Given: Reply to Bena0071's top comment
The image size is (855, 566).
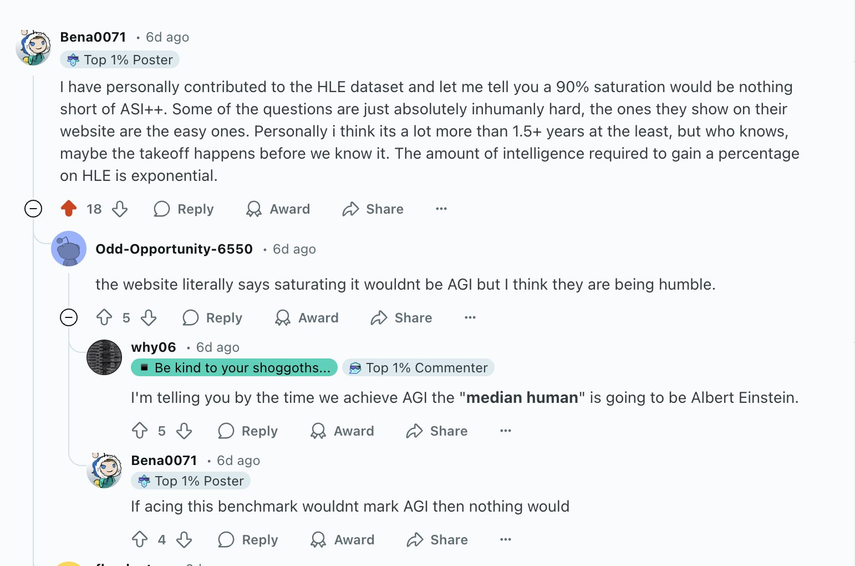Looking at the screenshot, I should coord(184,209).
